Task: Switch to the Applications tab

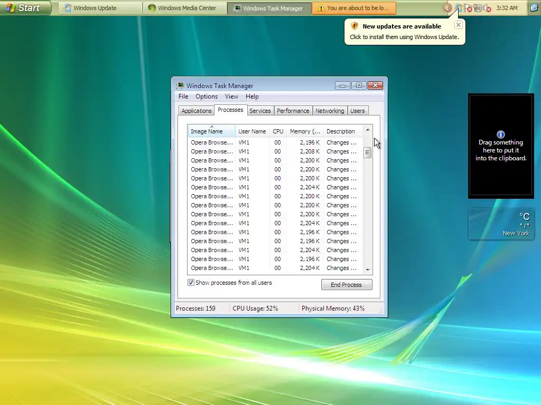Action: coord(197,111)
